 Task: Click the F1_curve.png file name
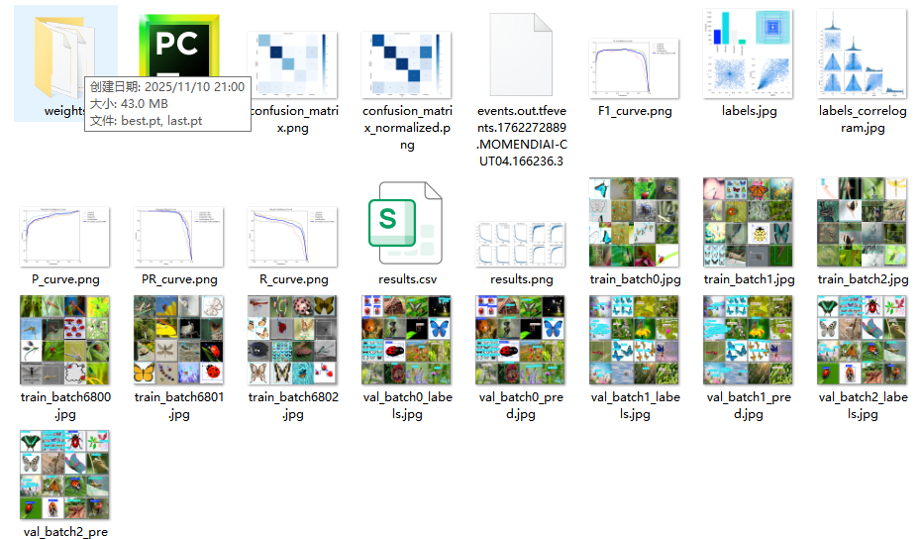click(635, 111)
